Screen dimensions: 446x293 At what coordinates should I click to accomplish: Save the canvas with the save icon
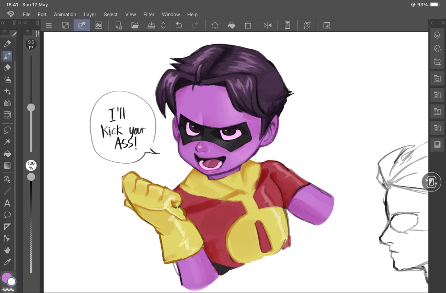(x=151, y=25)
